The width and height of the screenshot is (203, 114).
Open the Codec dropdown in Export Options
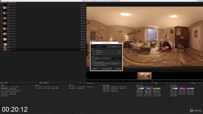pos(106,52)
